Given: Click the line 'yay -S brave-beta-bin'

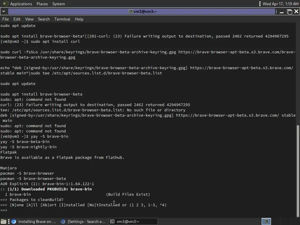Looking at the screenshot, I should click(x=25, y=142).
